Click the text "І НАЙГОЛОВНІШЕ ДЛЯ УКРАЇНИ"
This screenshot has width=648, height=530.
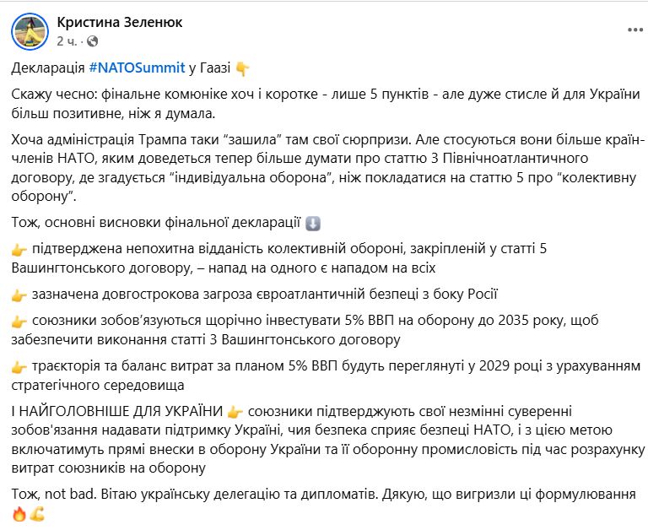118,411
